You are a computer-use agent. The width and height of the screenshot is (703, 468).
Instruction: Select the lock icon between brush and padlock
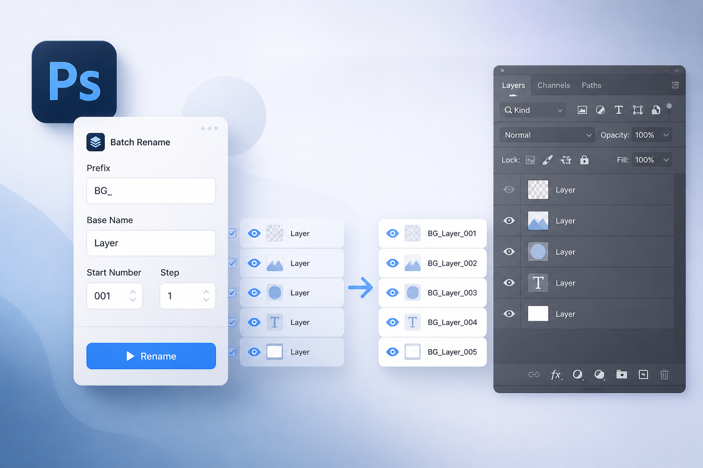point(566,160)
